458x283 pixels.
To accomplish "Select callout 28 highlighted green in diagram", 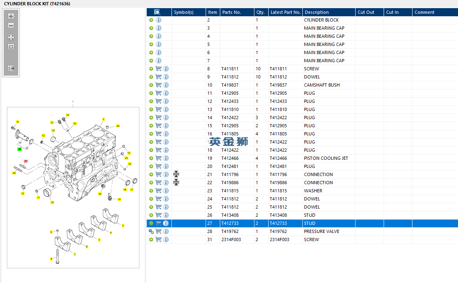I will coord(20,149).
